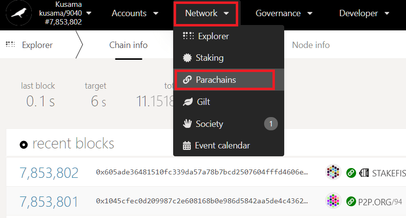
Task: Switch to the Node info tab
Action: coord(311,45)
